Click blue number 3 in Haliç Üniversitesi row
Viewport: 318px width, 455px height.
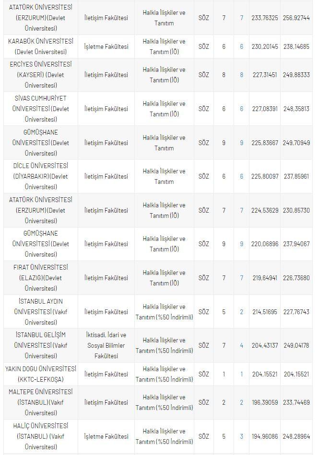tap(242, 436)
